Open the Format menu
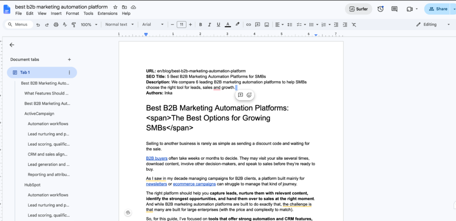456x221 pixels. (73, 13)
